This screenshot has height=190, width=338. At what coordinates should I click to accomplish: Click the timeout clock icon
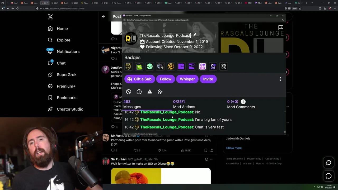[x=139, y=92]
